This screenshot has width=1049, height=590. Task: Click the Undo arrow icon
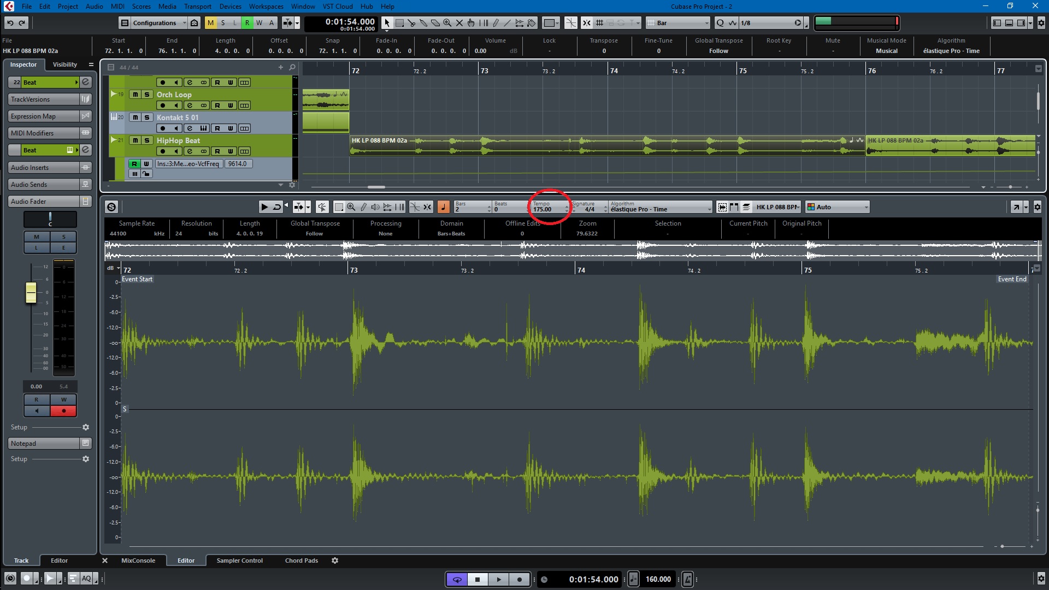click(x=10, y=23)
